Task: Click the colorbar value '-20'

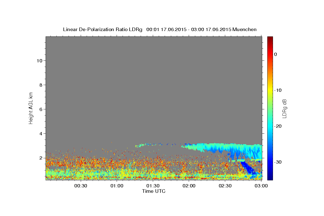Action: [278, 126]
